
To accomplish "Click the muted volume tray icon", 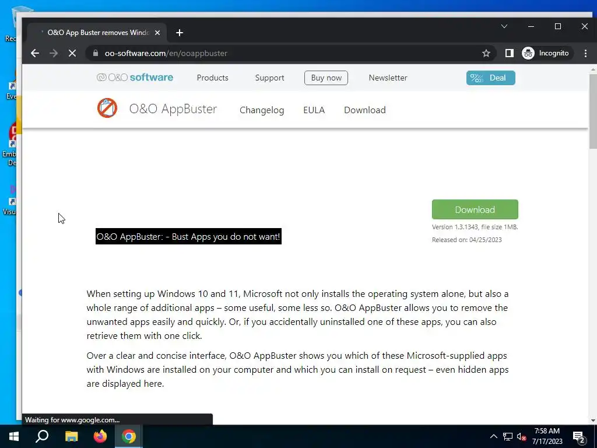I will (x=522, y=436).
